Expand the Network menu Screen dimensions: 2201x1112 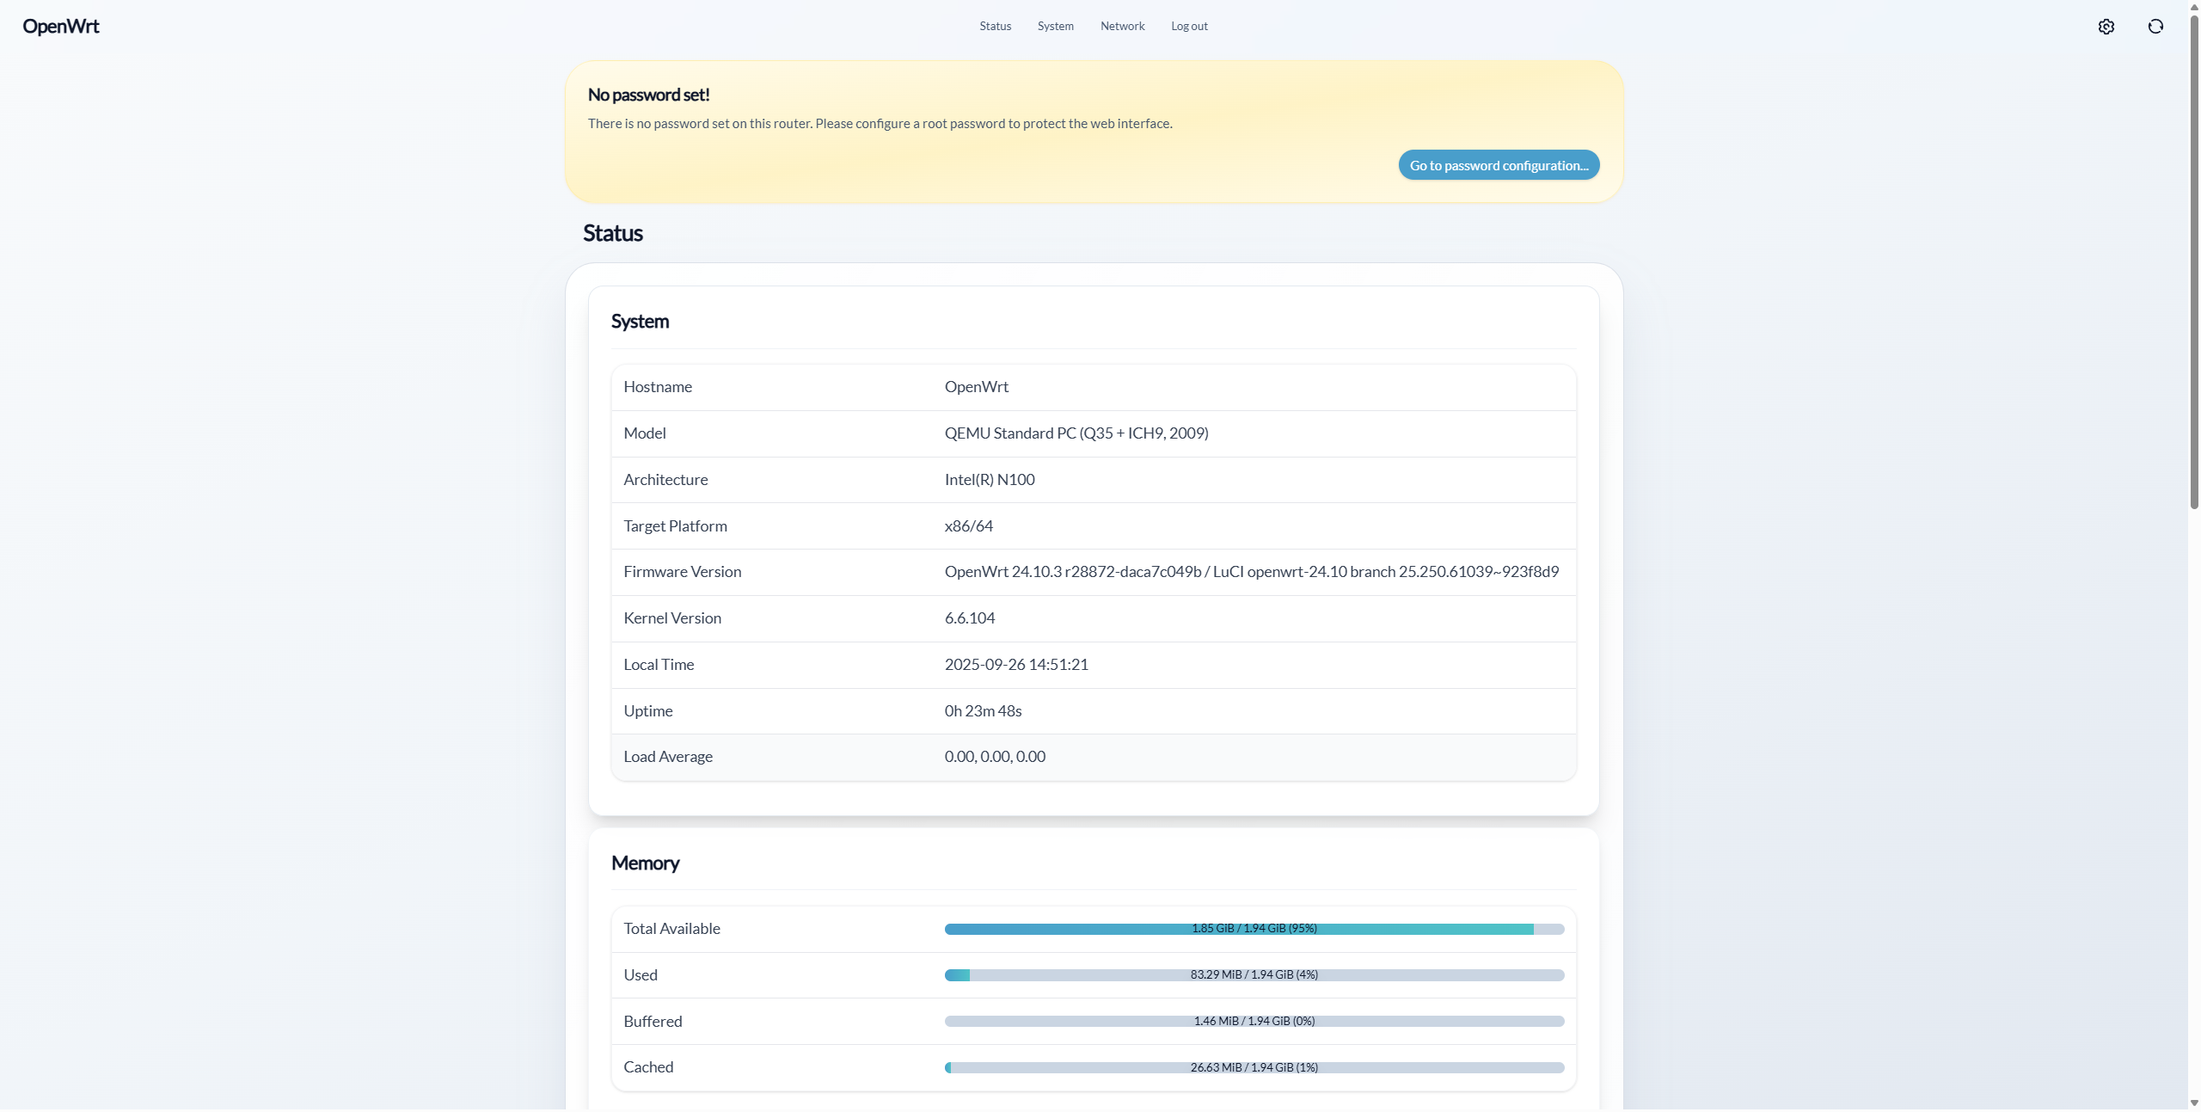1122,27
